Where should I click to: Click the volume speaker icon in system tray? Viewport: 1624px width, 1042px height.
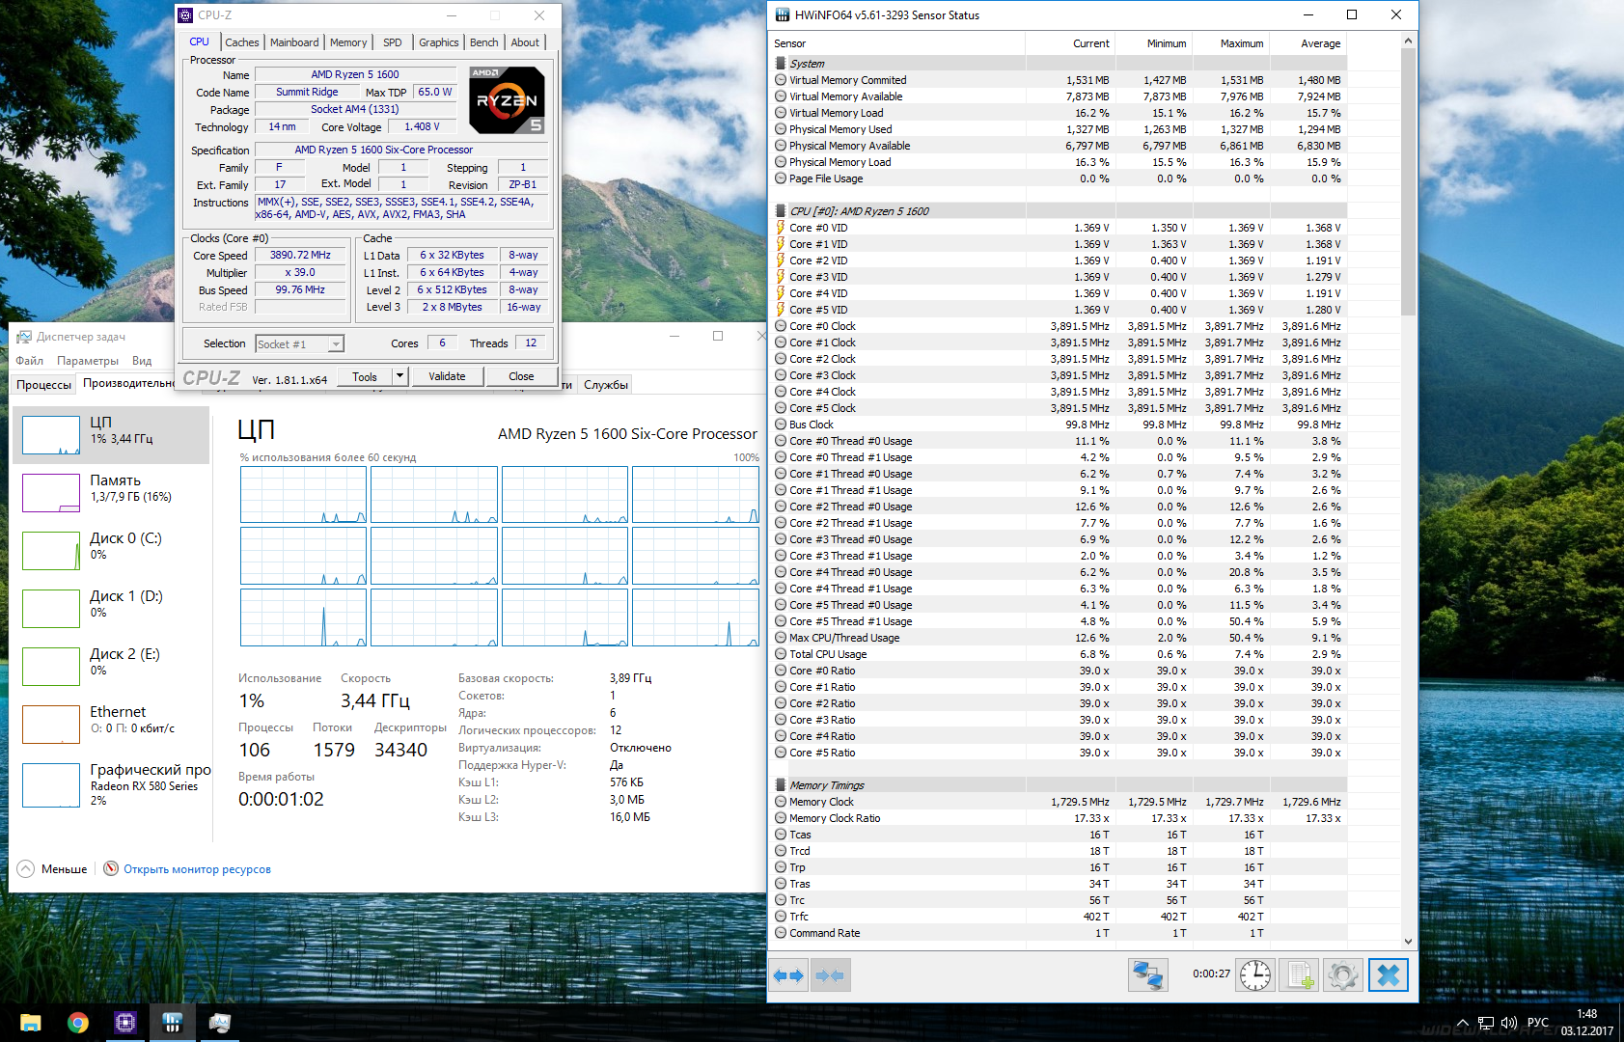click(1508, 1023)
